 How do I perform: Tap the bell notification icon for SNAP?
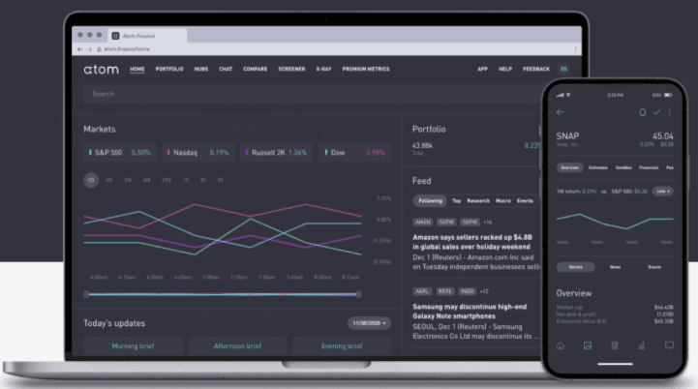click(641, 113)
